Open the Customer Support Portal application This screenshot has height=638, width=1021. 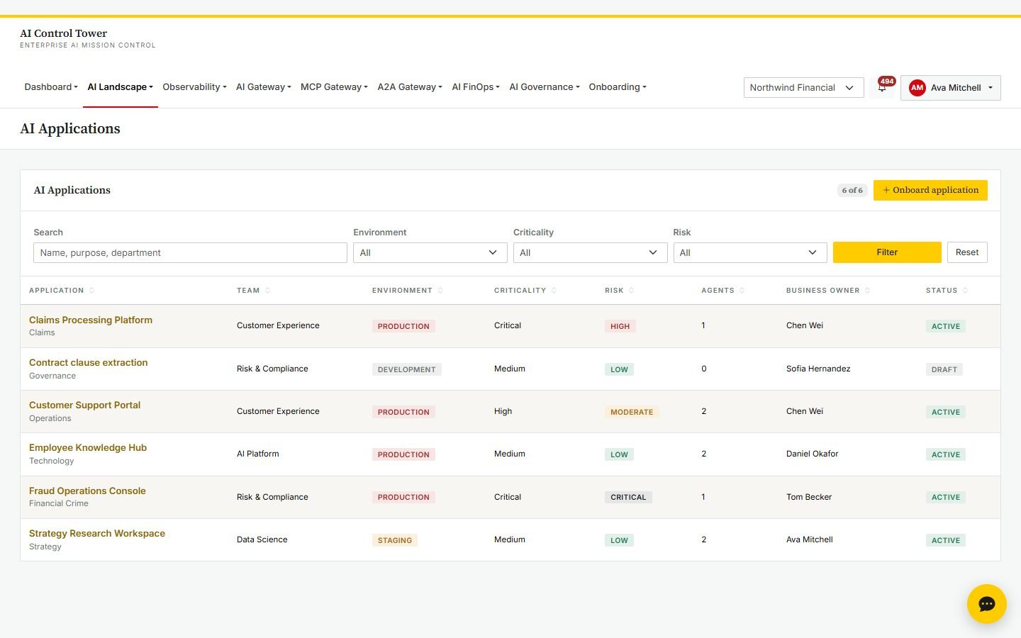tap(85, 405)
